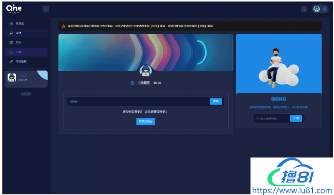Click the key icon beside 令牌

[11, 33]
